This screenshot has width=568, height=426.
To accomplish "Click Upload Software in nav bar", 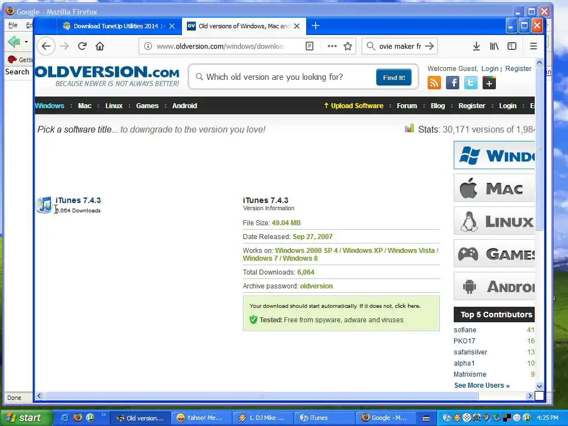I will click(354, 106).
